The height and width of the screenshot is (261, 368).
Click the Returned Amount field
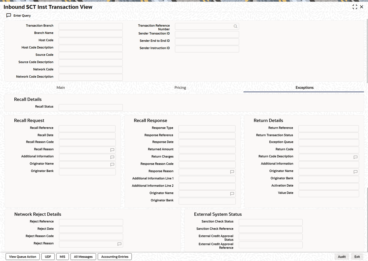[207, 150]
